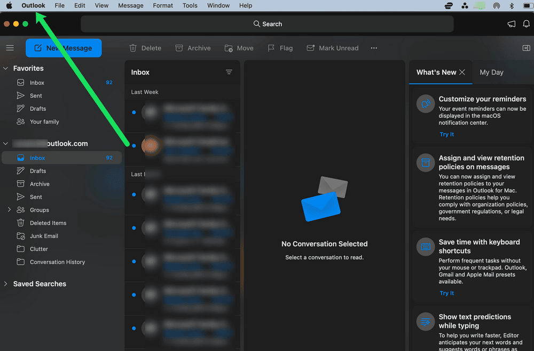Viewport: 534px width, 351px height.
Task: Click the Search field
Action: (267, 24)
